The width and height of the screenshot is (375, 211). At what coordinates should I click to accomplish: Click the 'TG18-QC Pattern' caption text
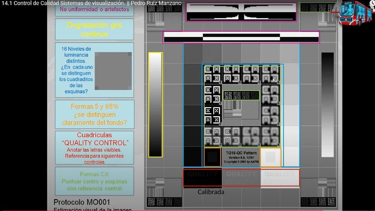(x=241, y=153)
